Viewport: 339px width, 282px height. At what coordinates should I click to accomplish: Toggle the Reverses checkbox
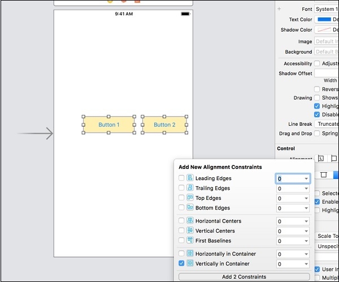tap(317, 89)
